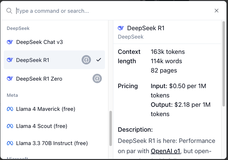Click the reasoning brain icon on DeepSeek R1
The image size is (228, 160).
click(x=86, y=60)
